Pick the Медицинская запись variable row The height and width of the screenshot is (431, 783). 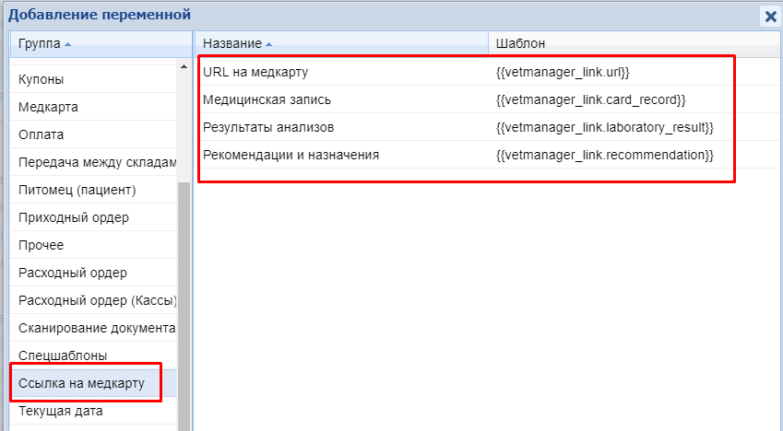click(267, 99)
